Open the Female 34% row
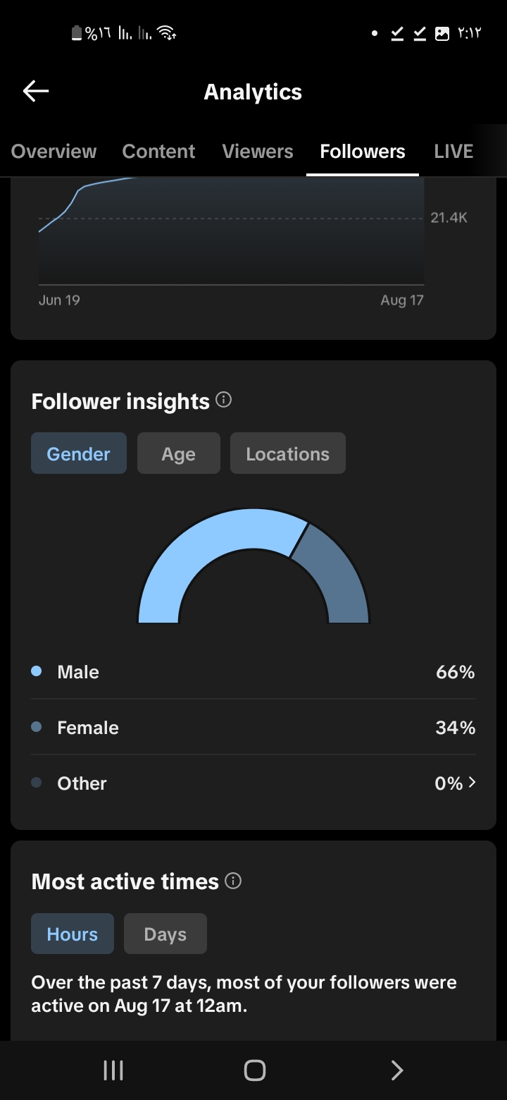Viewport: 507px width, 1100px height. tap(254, 728)
